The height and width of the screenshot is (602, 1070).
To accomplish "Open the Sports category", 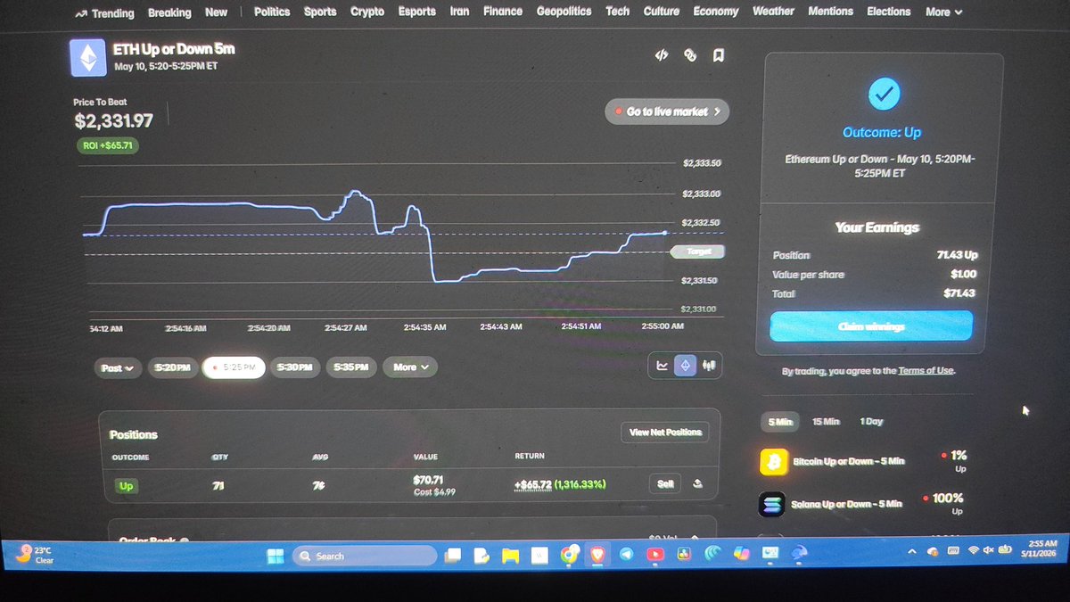I will pyautogui.click(x=320, y=12).
